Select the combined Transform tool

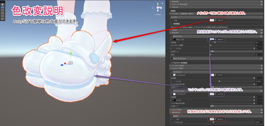coord(3,19)
